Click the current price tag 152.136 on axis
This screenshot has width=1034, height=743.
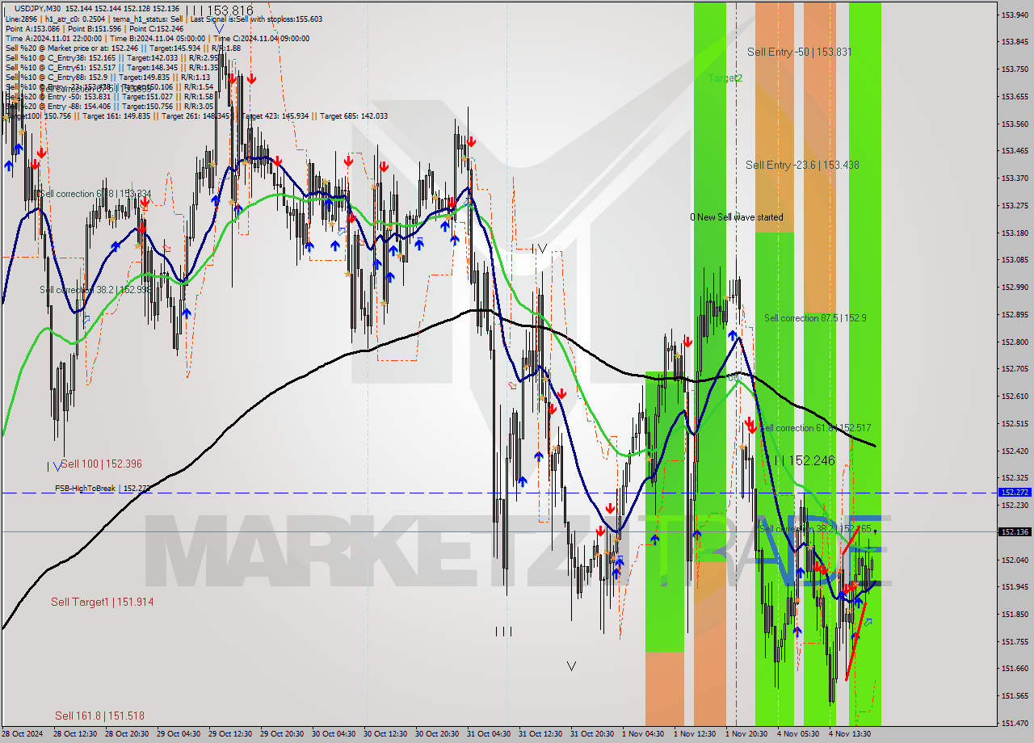tap(1015, 531)
